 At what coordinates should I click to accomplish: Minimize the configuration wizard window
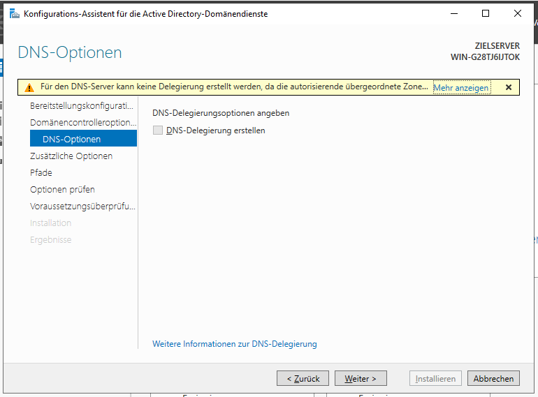453,13
